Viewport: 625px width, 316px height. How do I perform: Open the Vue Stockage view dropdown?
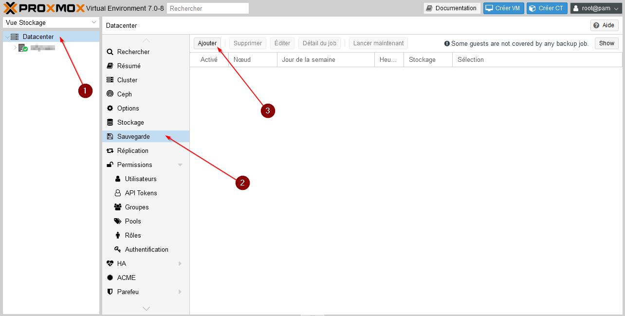point(51,22)
